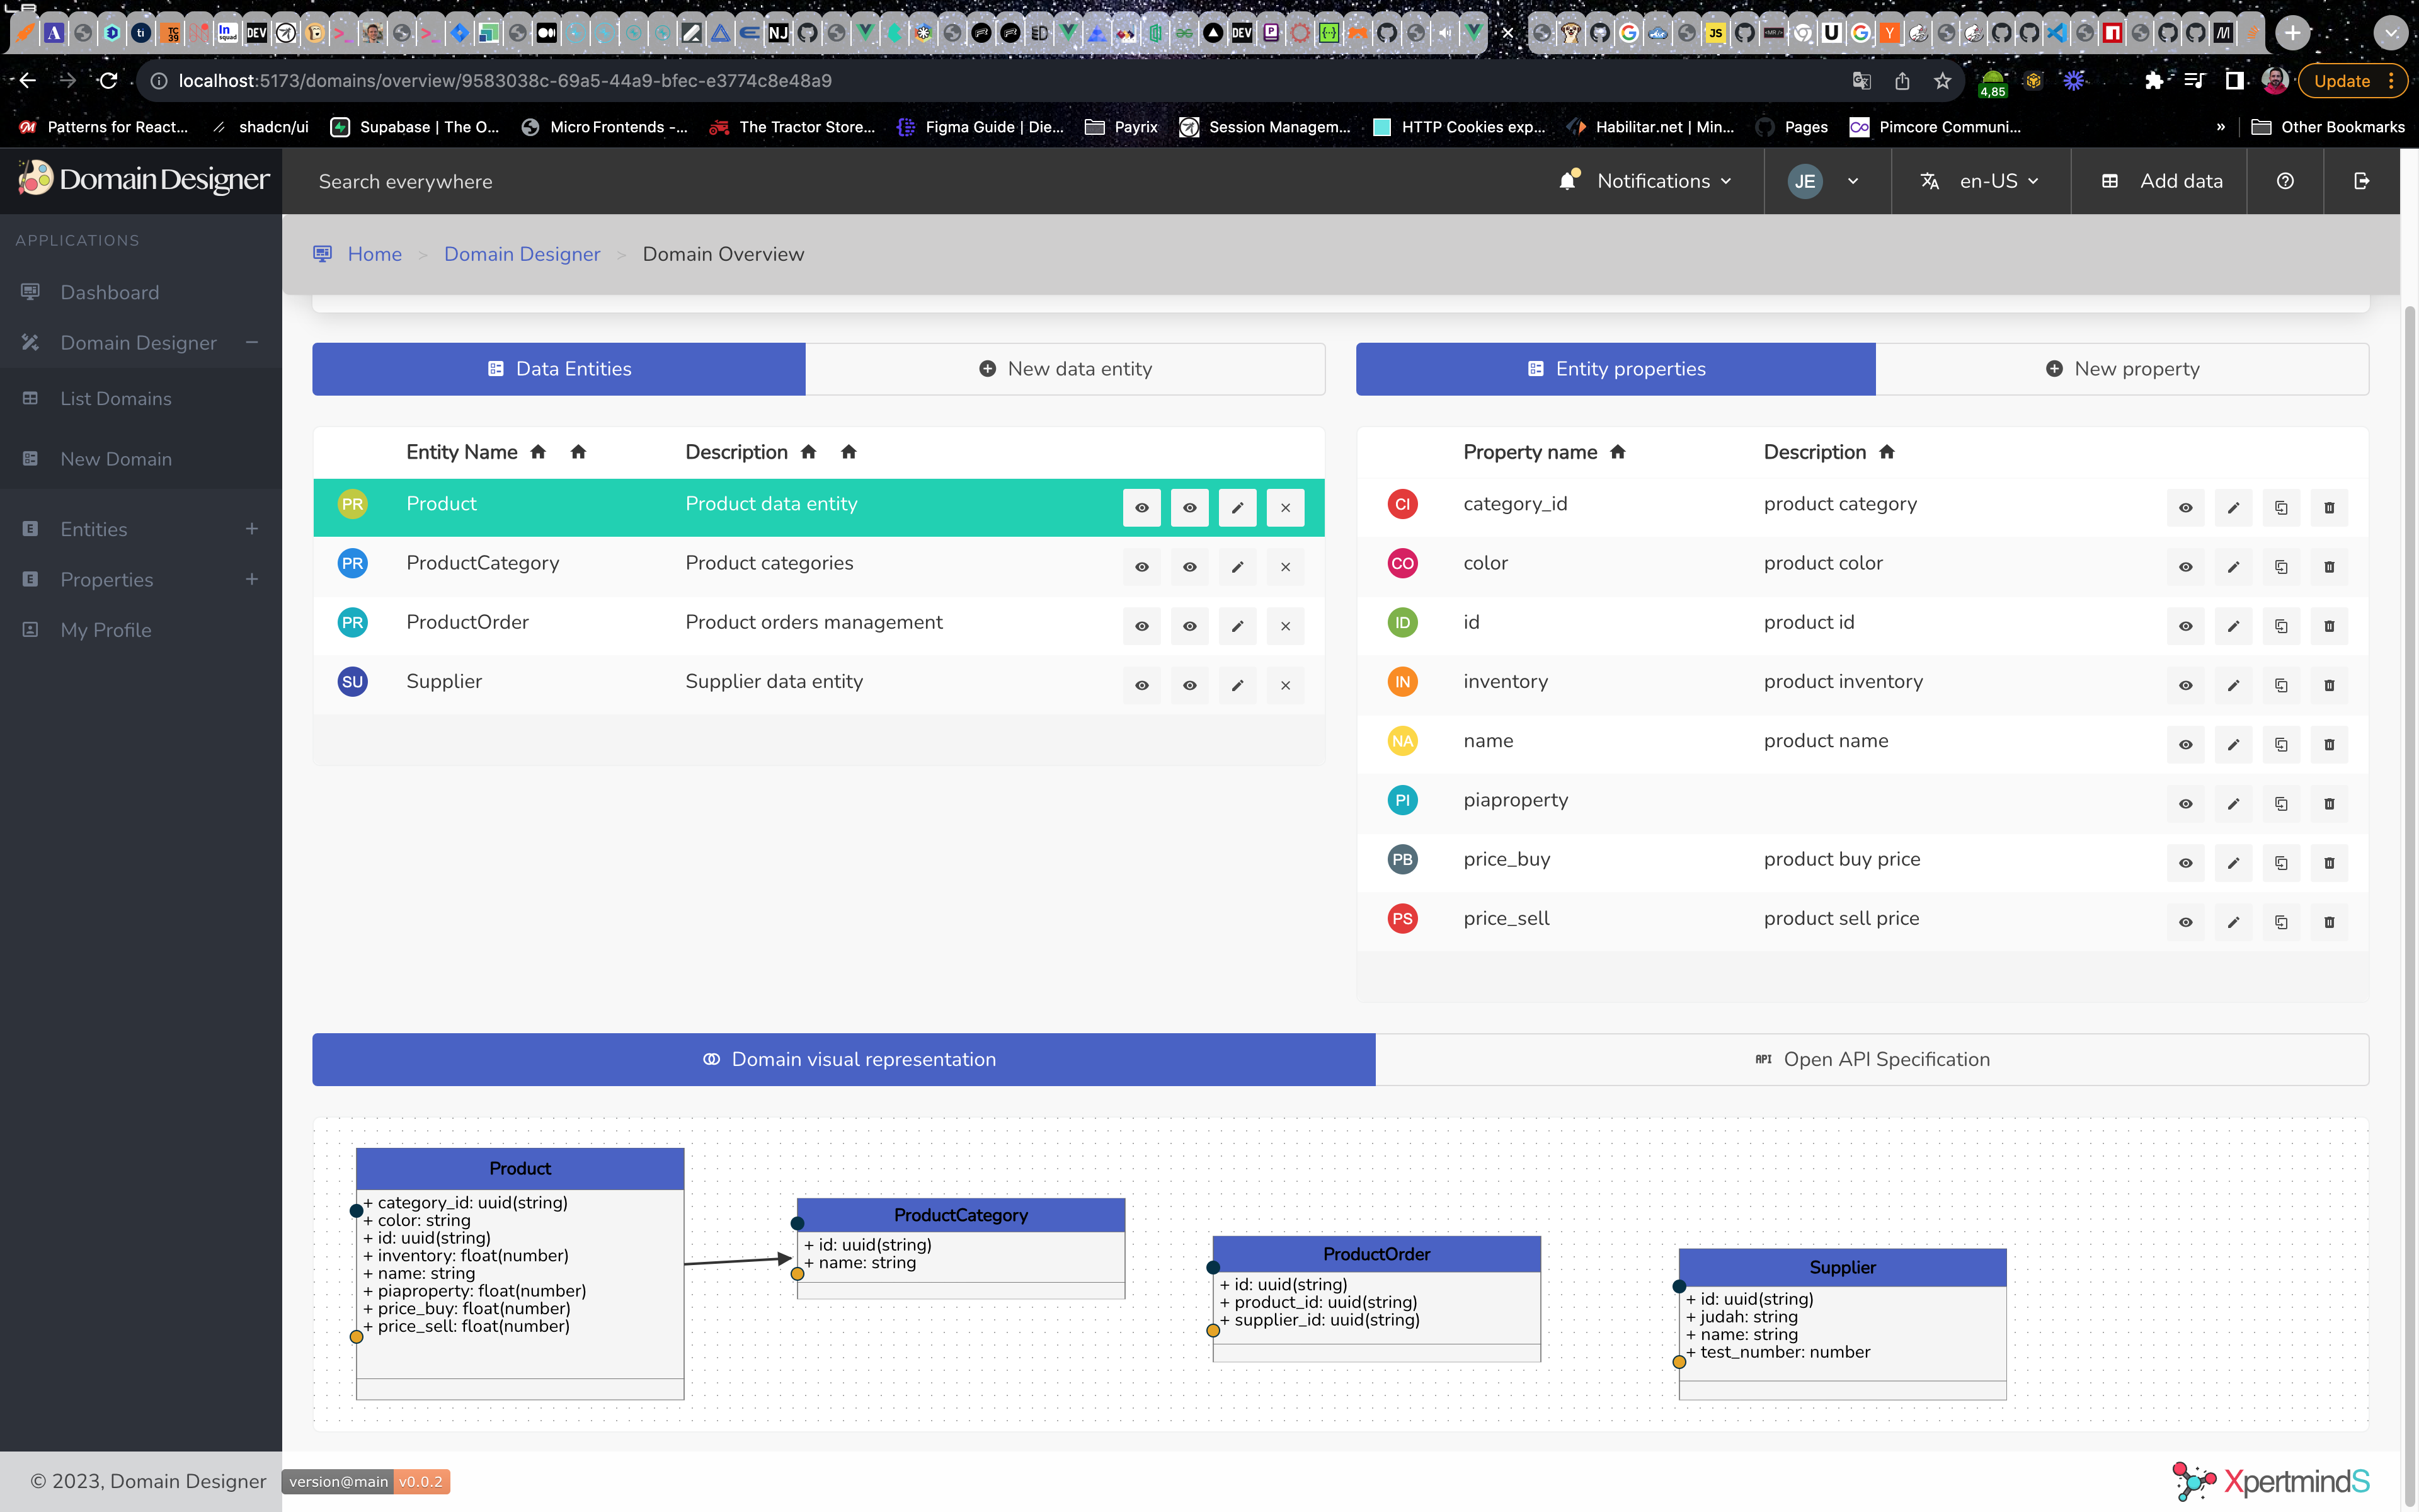Click the New data entity plus icon

[x=988, y=367]
